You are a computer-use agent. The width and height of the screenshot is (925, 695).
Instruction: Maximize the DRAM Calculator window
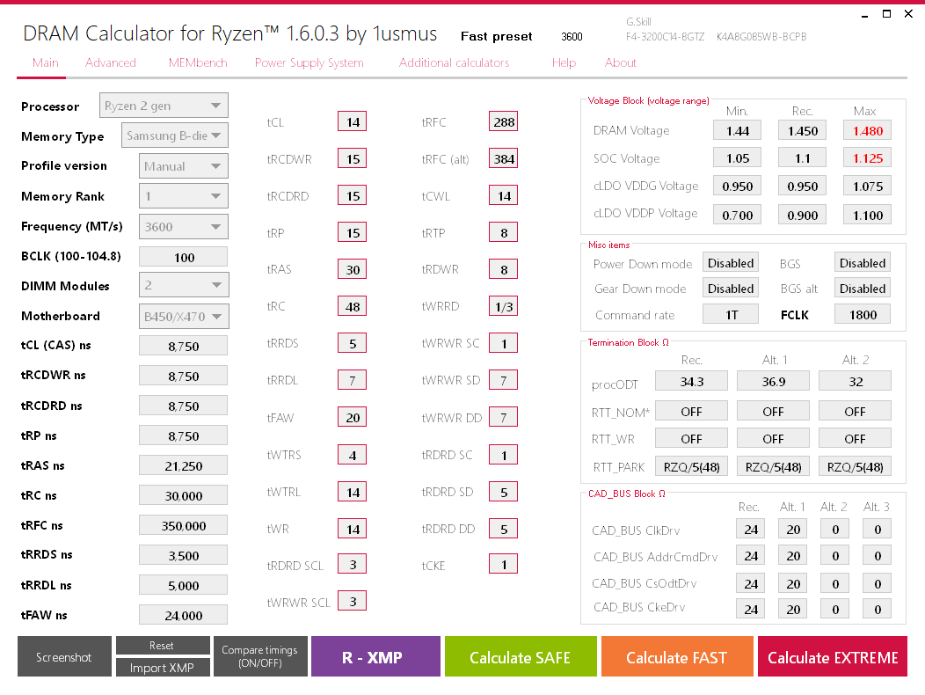(886, 13)
